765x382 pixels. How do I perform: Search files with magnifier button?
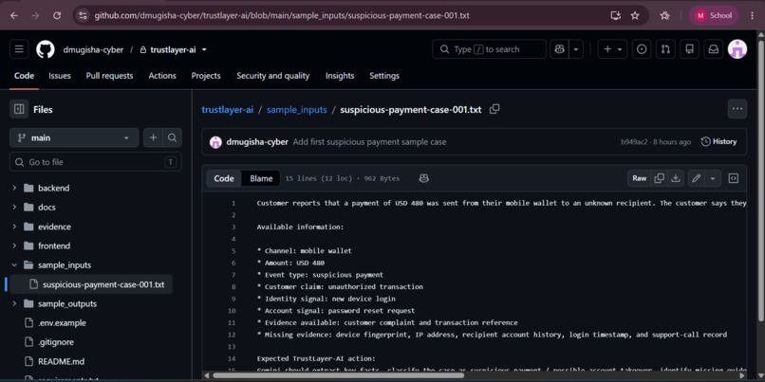[x=172, y=137]
